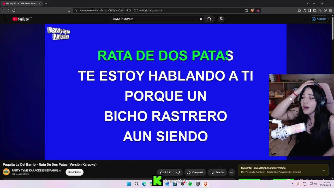Screen dimensions: 334x188
Task: Save the video with Guardar
Action: click(x=217, y=172)
